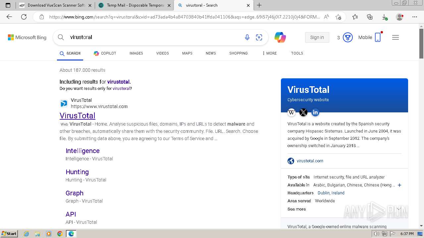Click the Edge taskbar icon

pos(71,234)
